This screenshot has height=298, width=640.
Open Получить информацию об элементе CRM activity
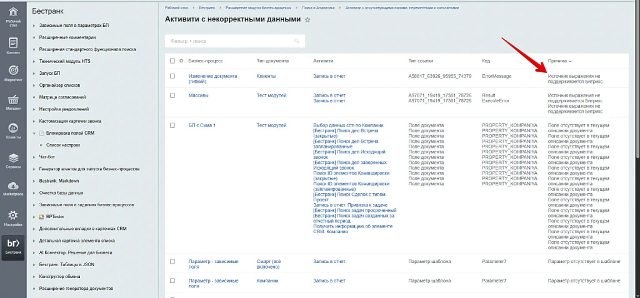click(x=352, y=229)
